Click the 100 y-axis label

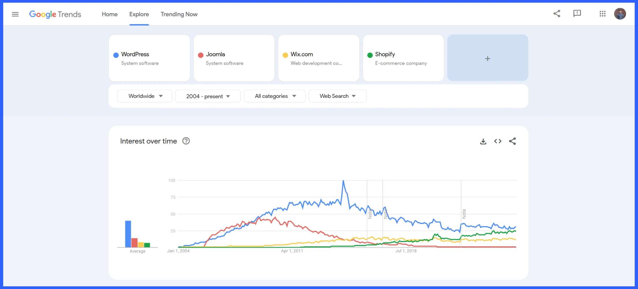point(172,180)
